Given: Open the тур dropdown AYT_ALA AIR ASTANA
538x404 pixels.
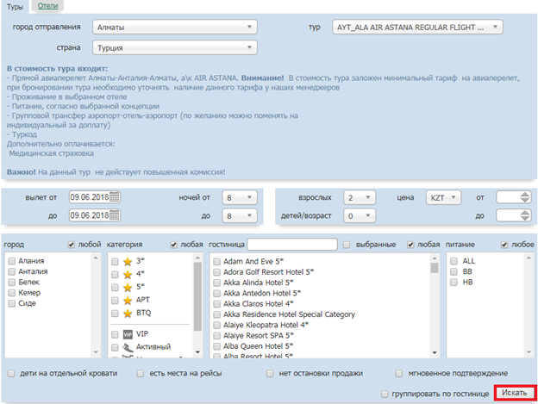Looking at the screenshot, I should click(x=417, y=27).
